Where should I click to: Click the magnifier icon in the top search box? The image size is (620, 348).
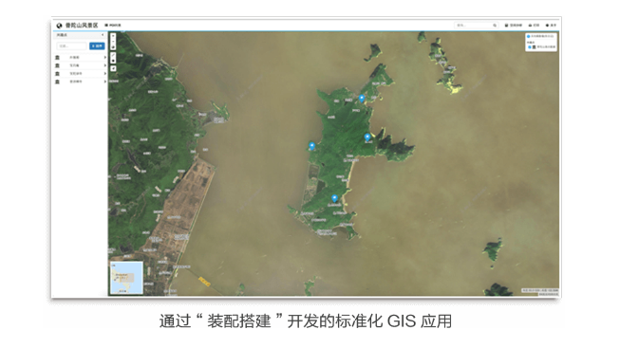495,26
